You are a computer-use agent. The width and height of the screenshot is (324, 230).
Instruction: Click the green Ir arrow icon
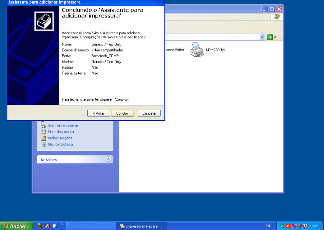click(x=270, y=37)
